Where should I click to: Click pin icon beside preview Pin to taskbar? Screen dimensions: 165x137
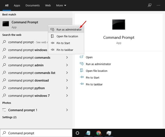pyautogui.click(x=82, y=84)
